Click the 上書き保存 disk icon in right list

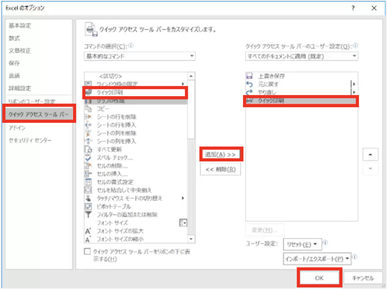pos(249,76)
